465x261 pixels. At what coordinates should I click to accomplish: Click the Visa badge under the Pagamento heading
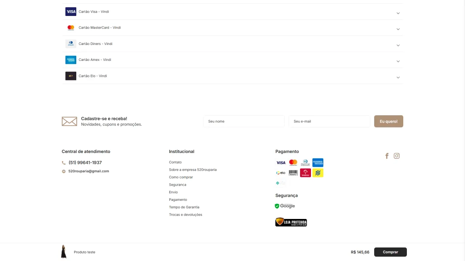coord(281,163)
